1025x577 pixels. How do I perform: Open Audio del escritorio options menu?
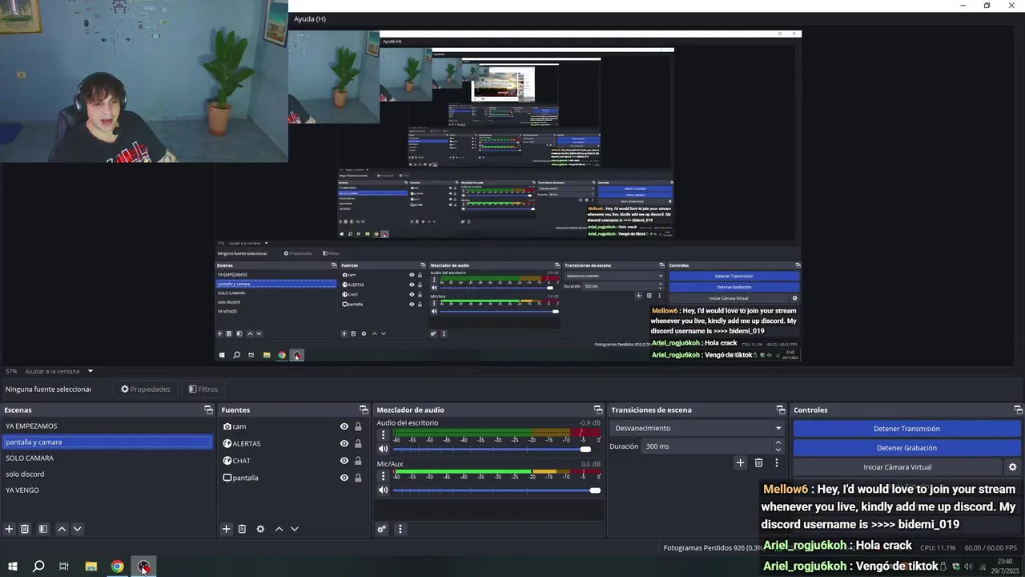pyautogui.click(x=383, y=435)
